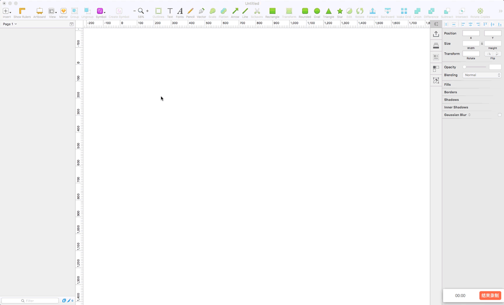Click the Create Symbol icon
Screen dimensions: 504x305
(x=119, y=11)
